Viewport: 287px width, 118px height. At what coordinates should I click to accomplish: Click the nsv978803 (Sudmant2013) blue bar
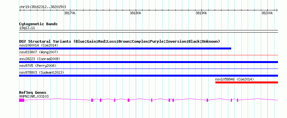[148, 76]
